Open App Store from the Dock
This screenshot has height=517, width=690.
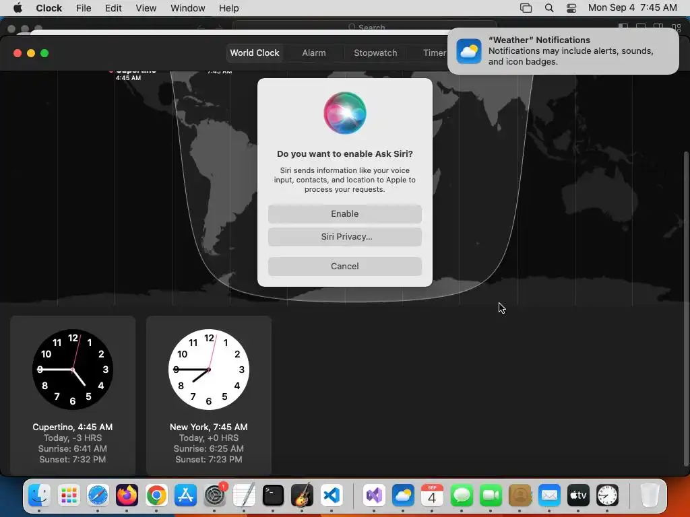pos(185,495)
